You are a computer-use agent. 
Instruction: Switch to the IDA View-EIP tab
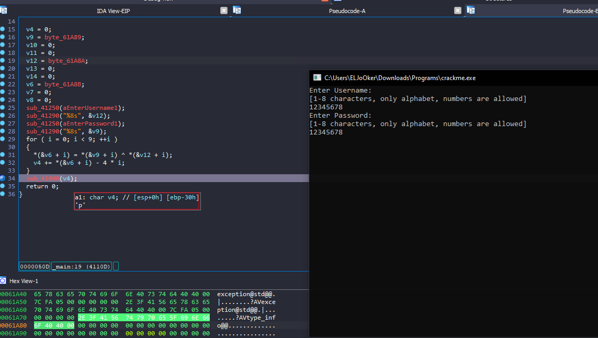[x=113, y=11]
